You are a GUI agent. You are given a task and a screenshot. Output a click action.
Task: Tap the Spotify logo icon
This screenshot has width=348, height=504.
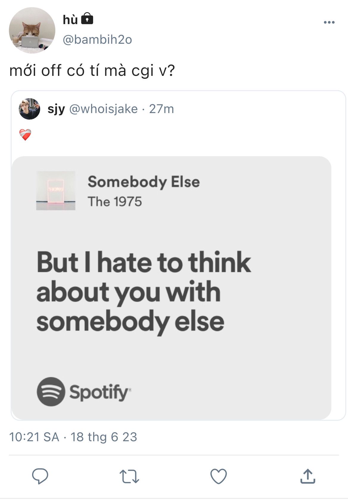pyautogui.click(x=51, y=392)
